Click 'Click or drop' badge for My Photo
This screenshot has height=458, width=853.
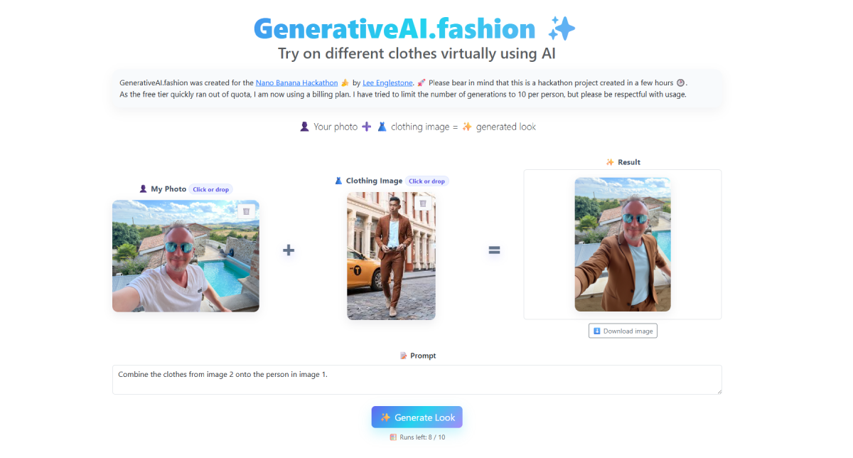coord(211,189)
